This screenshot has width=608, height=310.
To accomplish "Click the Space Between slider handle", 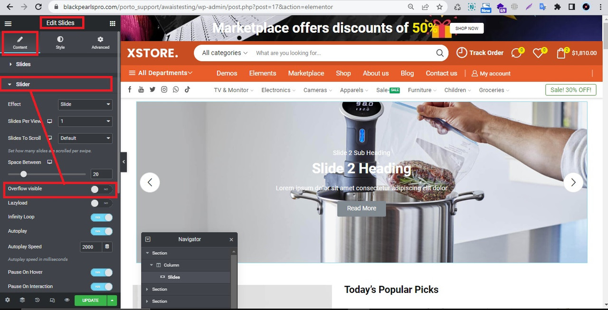I will coord(24,174).
